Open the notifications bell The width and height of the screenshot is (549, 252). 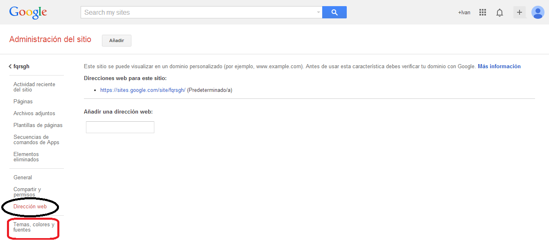[499, 13]
